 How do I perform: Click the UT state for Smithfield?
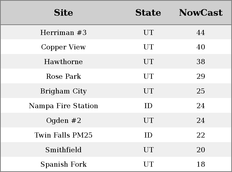pos(149,150)
